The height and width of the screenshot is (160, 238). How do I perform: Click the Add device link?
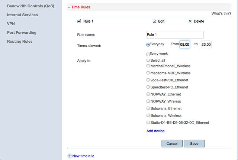155,131
